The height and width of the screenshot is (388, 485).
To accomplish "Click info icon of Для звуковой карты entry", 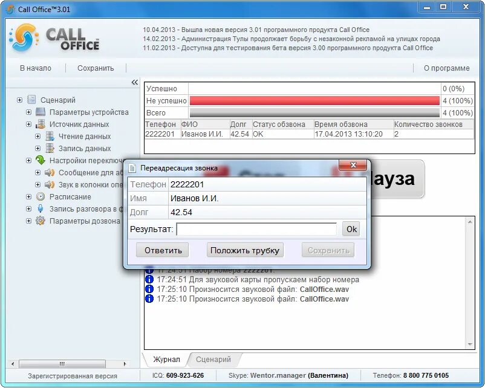I will pyautogui.click(x=149, y=279).
